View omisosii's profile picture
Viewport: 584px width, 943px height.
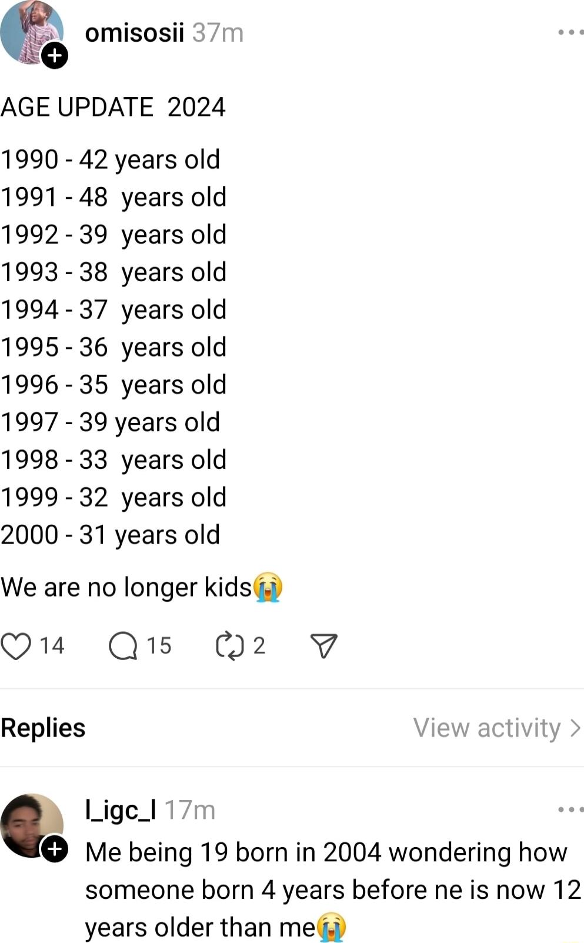(x=29, y=31)
